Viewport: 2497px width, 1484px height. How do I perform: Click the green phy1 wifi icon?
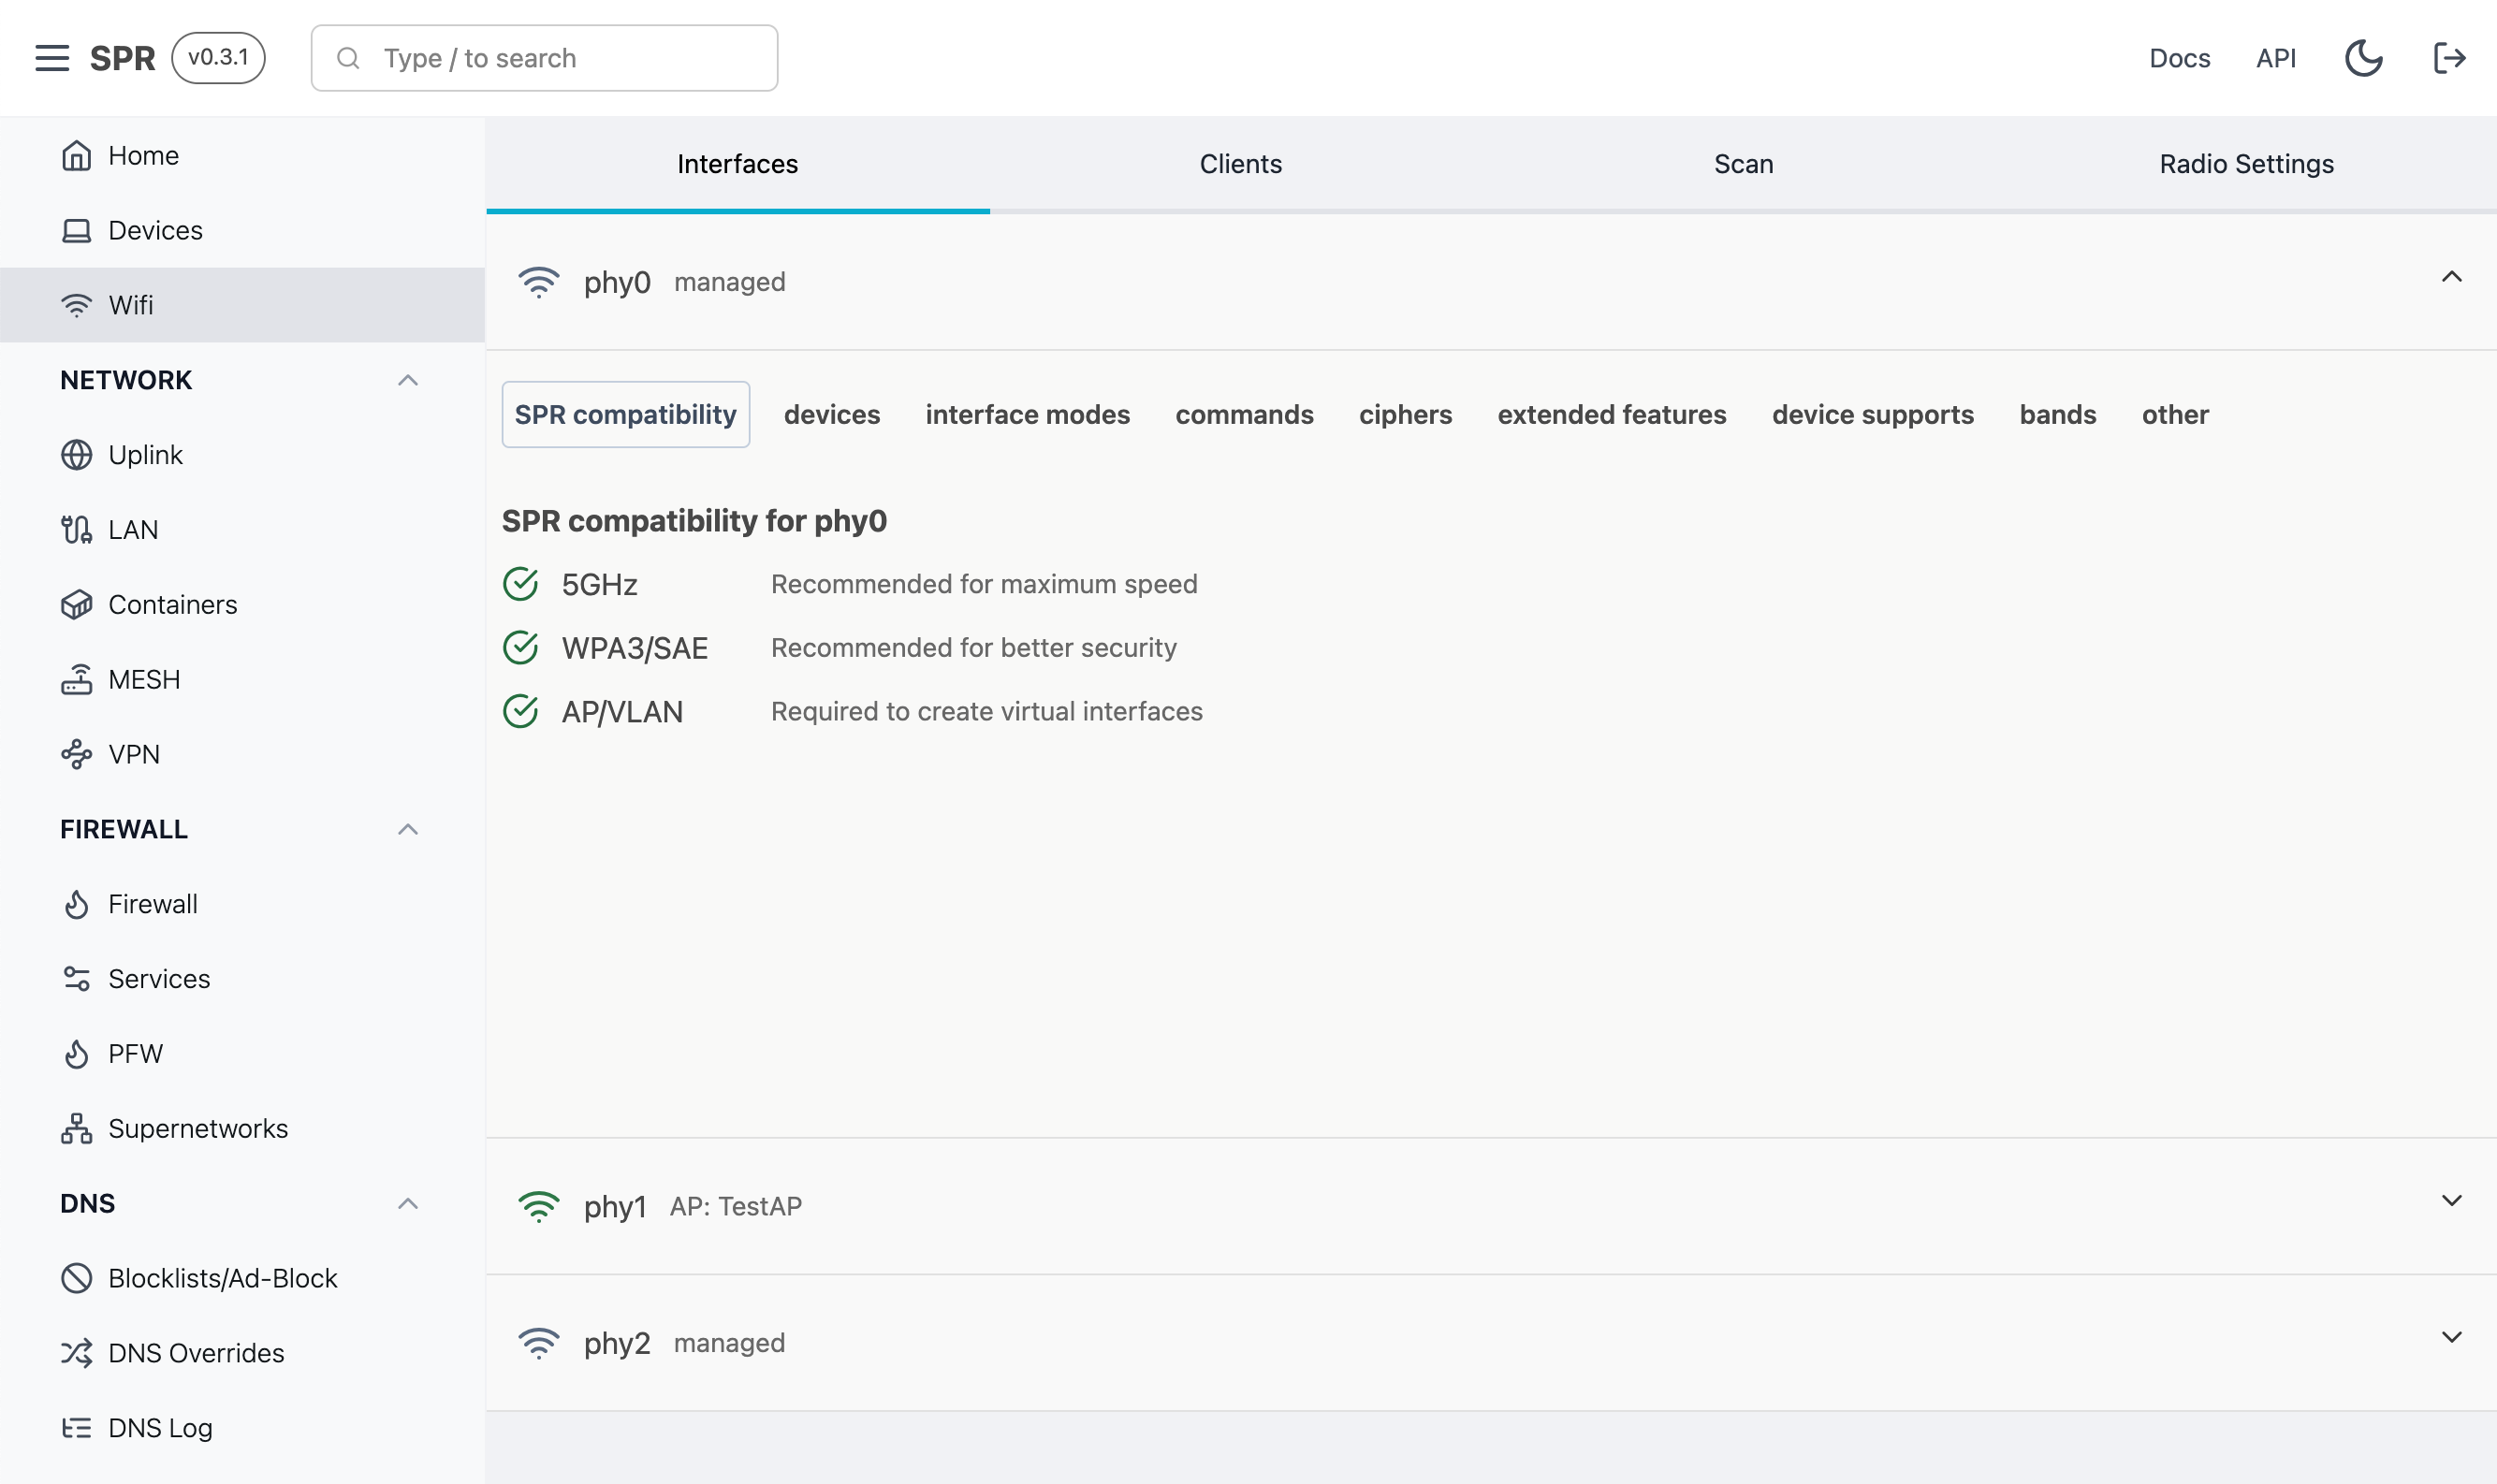(539, 1206)
